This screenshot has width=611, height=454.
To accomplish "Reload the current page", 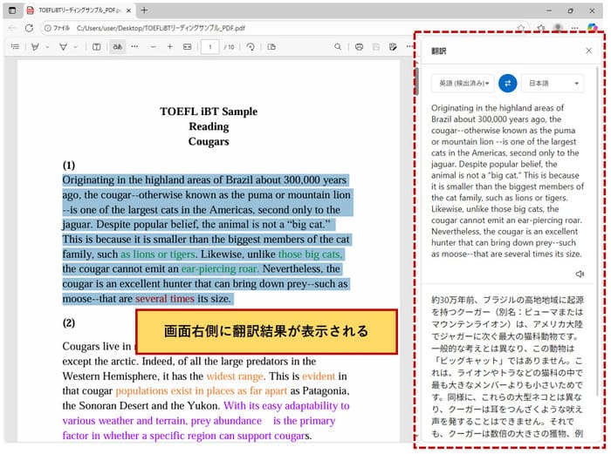I will point(28,28).
